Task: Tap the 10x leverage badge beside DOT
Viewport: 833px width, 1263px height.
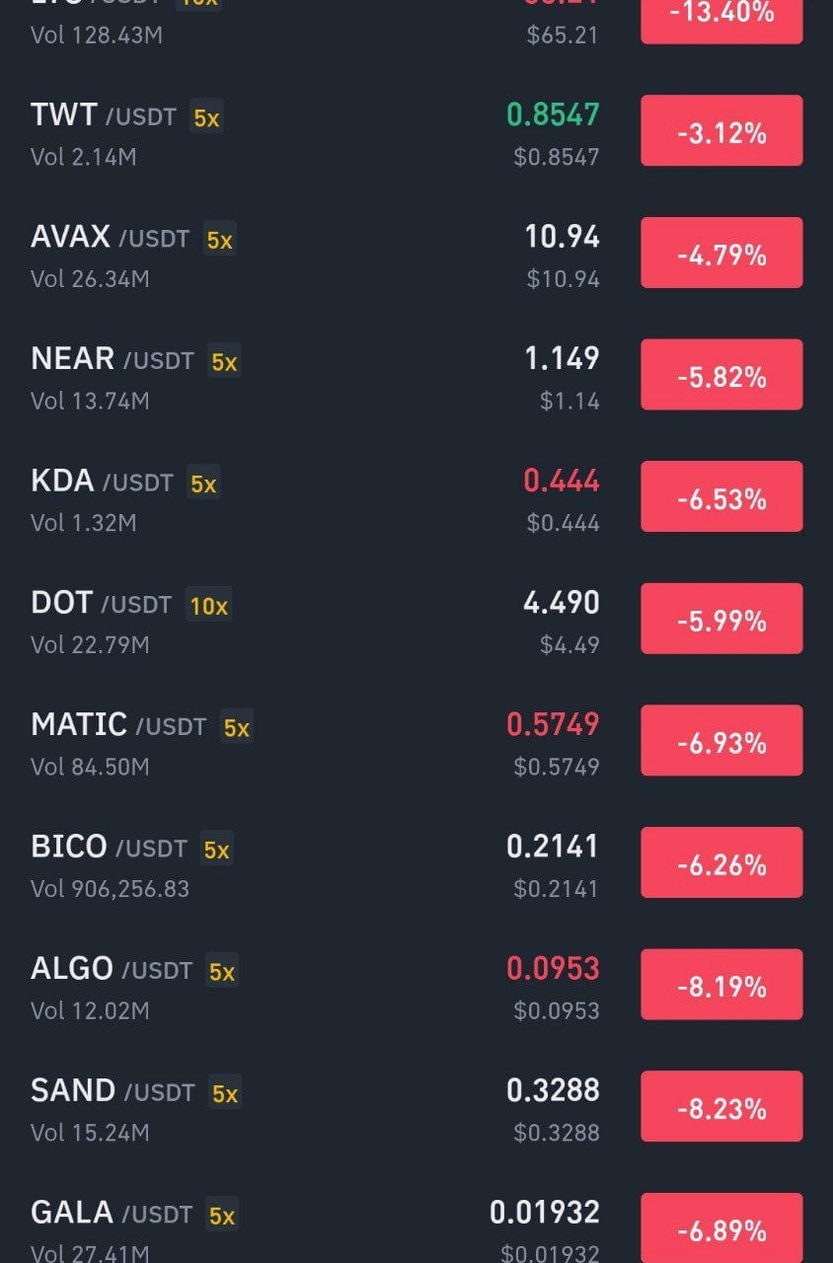Action: pyautogui.click(x=209, y=606)
